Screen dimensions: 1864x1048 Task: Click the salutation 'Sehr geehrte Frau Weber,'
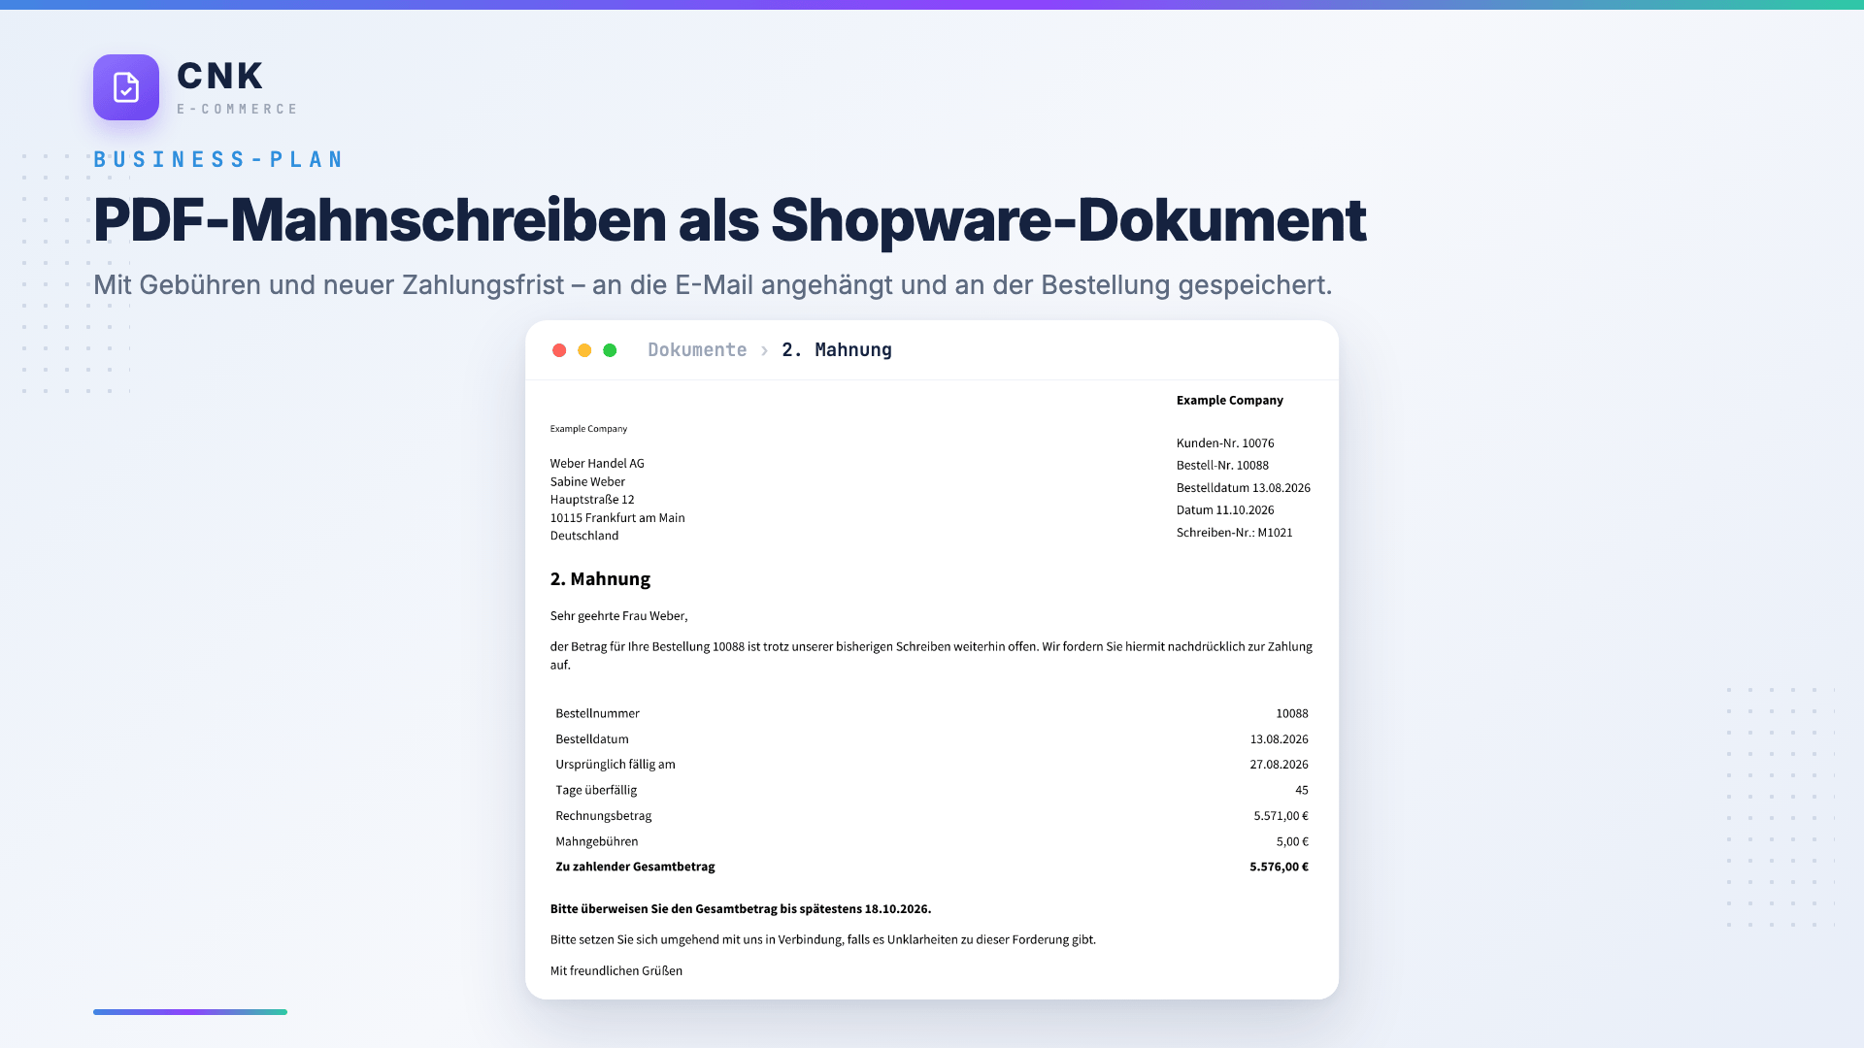618,615
